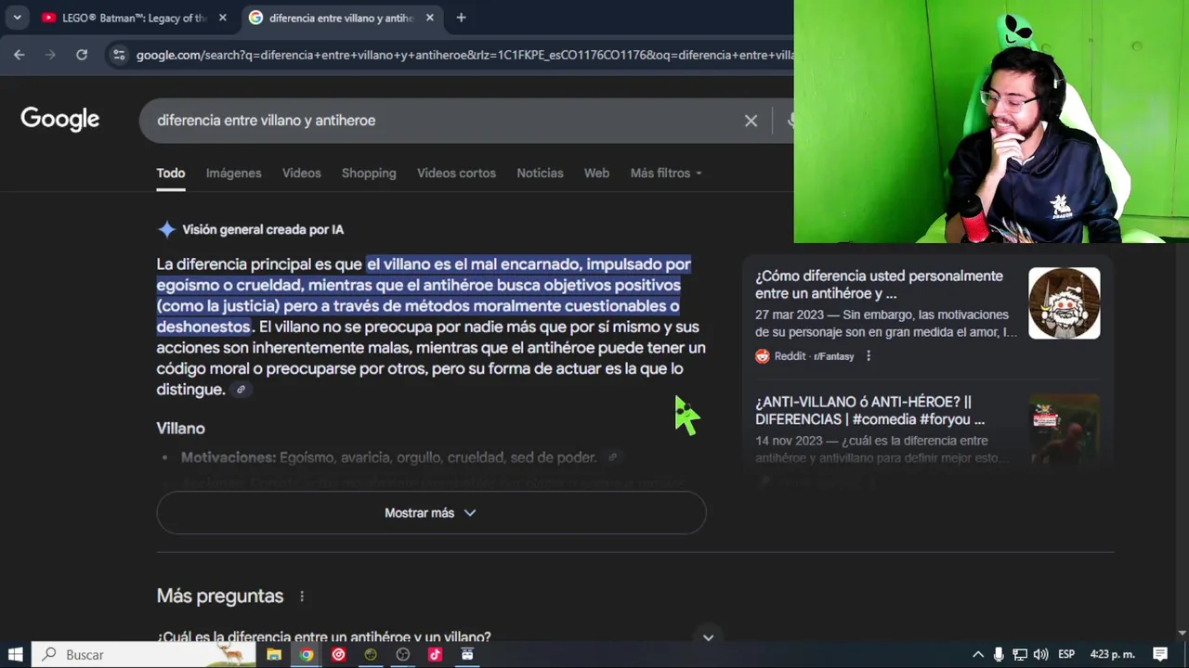The image size is (1189, 668).
Task: Open the Reddit result thumbnail image
Action: [1064, 303]
